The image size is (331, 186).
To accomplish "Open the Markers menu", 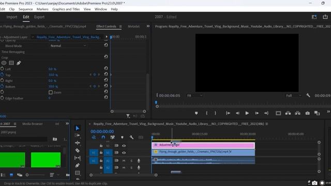I will pyautogui.click(x=42, y=9).
